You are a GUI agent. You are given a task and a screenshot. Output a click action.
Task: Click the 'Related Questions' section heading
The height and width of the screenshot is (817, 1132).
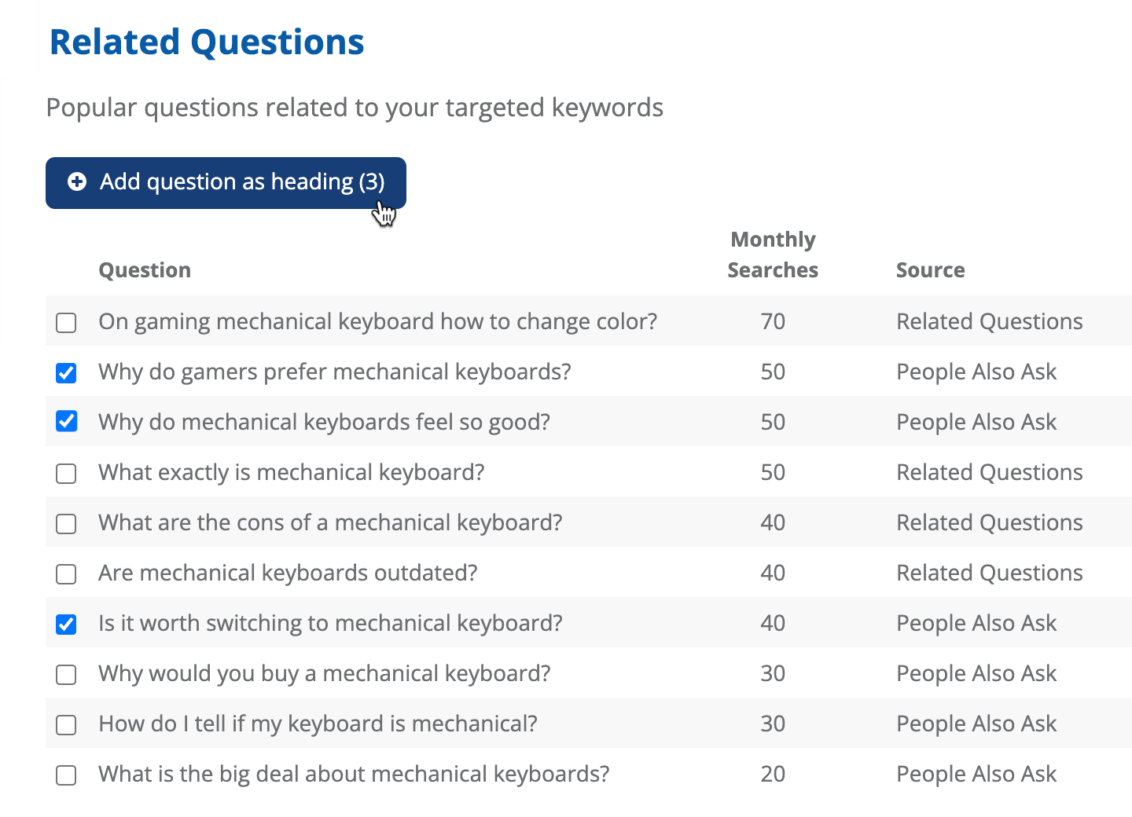(207, 42)
